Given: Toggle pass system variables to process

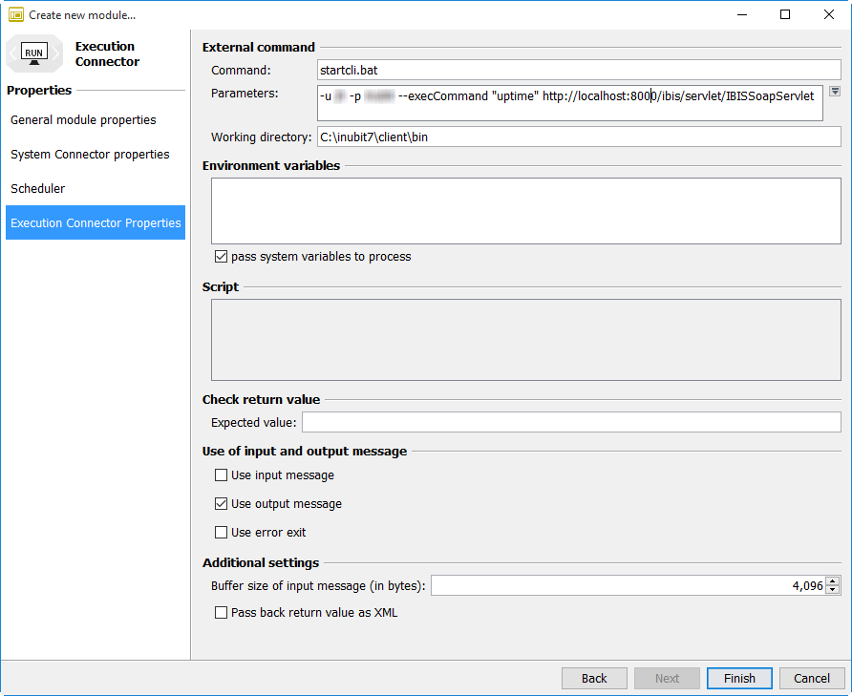Looking at the screenshot, I should [222, 257].
